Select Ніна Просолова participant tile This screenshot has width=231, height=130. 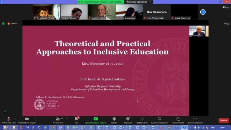(x=157, y=12)
